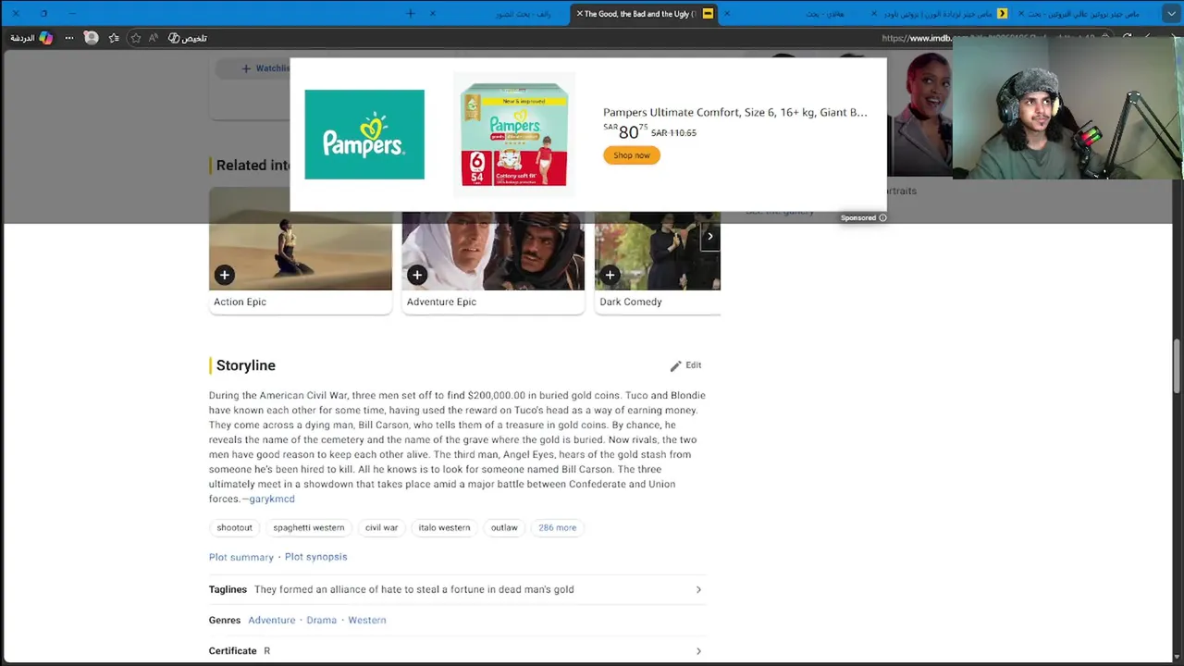Open the Pampers diaper box product image
The image size is (1184, 666).
pos(514,134)
